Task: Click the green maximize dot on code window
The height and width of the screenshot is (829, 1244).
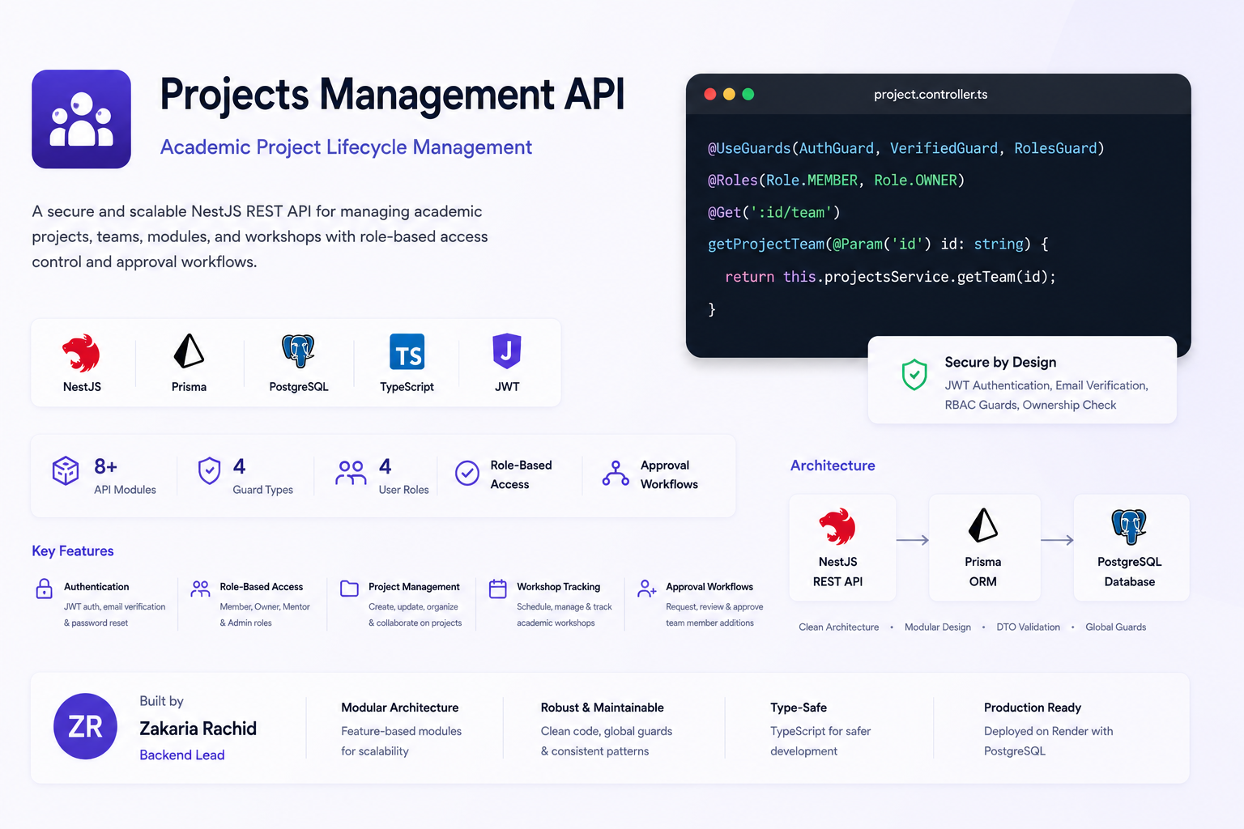Action: (x=748, y=94)
